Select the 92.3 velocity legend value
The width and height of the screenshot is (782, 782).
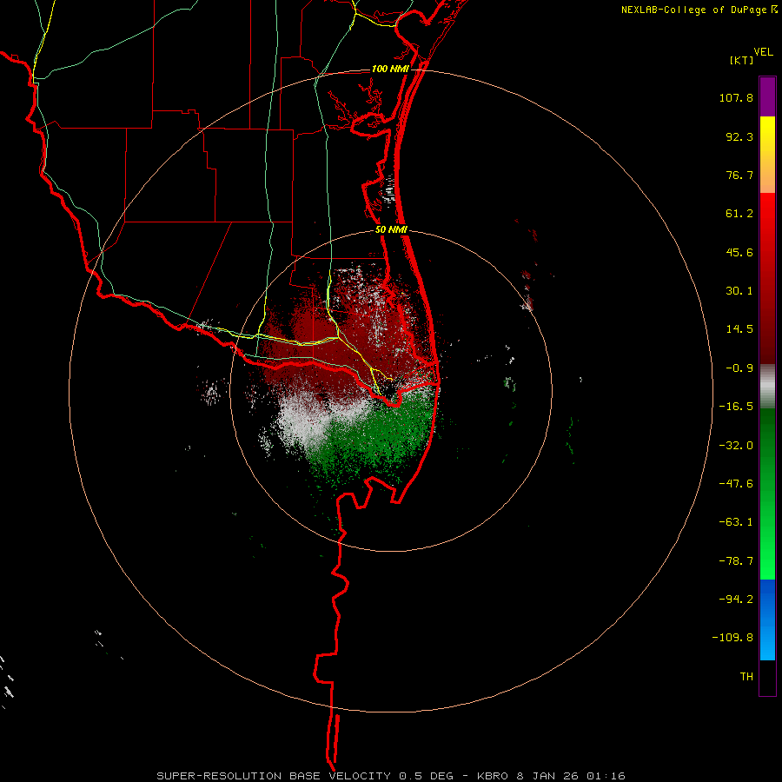tap(739, 136)
